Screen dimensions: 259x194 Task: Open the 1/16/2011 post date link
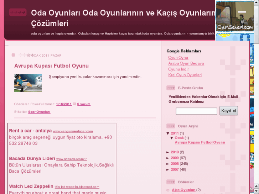(x=64, y=104)
